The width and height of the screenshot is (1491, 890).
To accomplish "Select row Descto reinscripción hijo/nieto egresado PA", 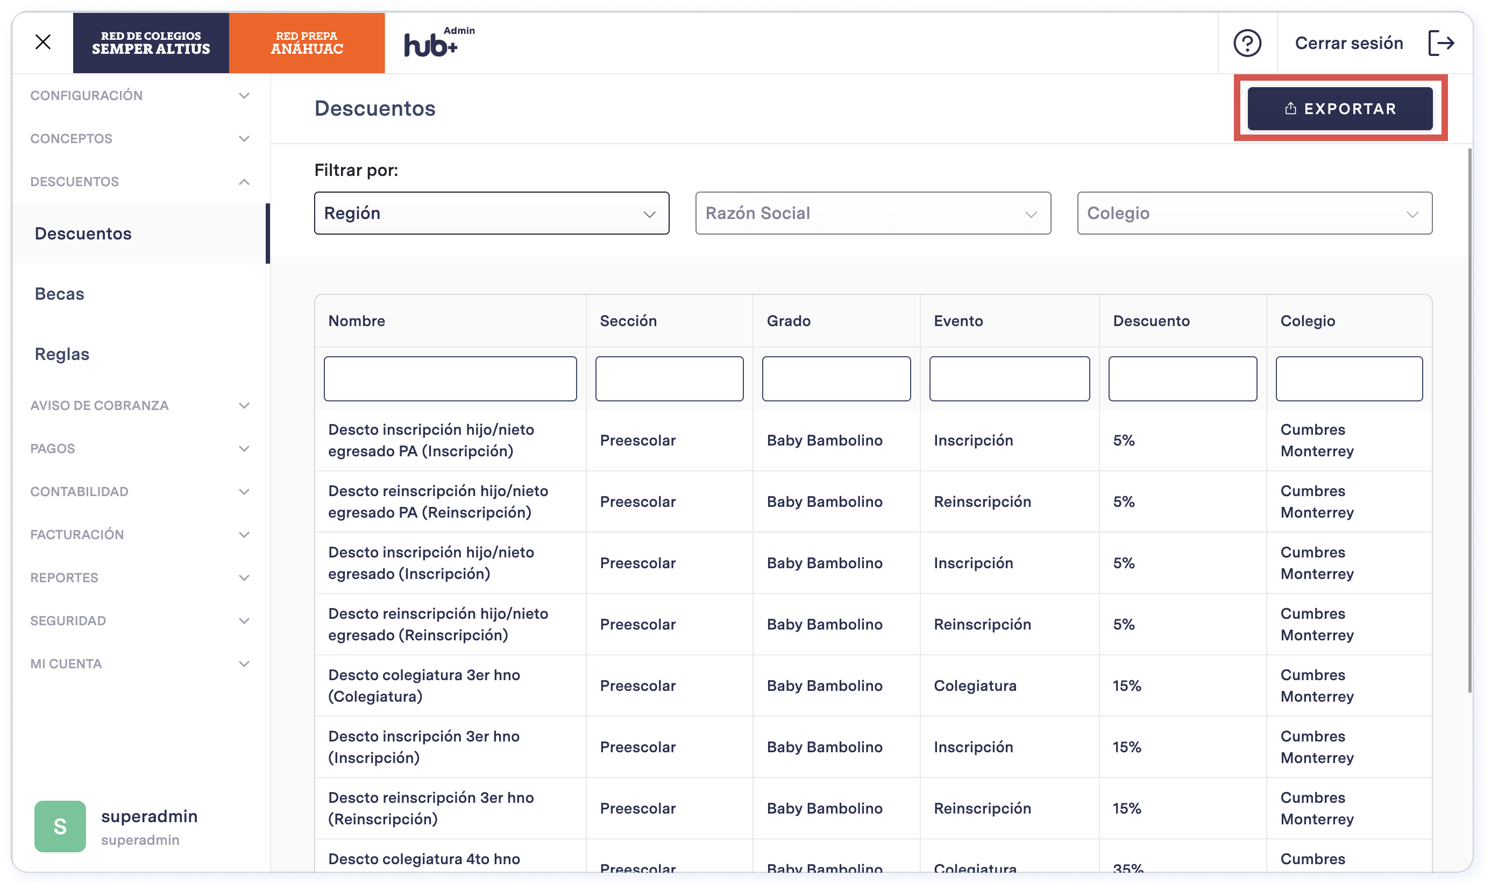I will point(873,501).
